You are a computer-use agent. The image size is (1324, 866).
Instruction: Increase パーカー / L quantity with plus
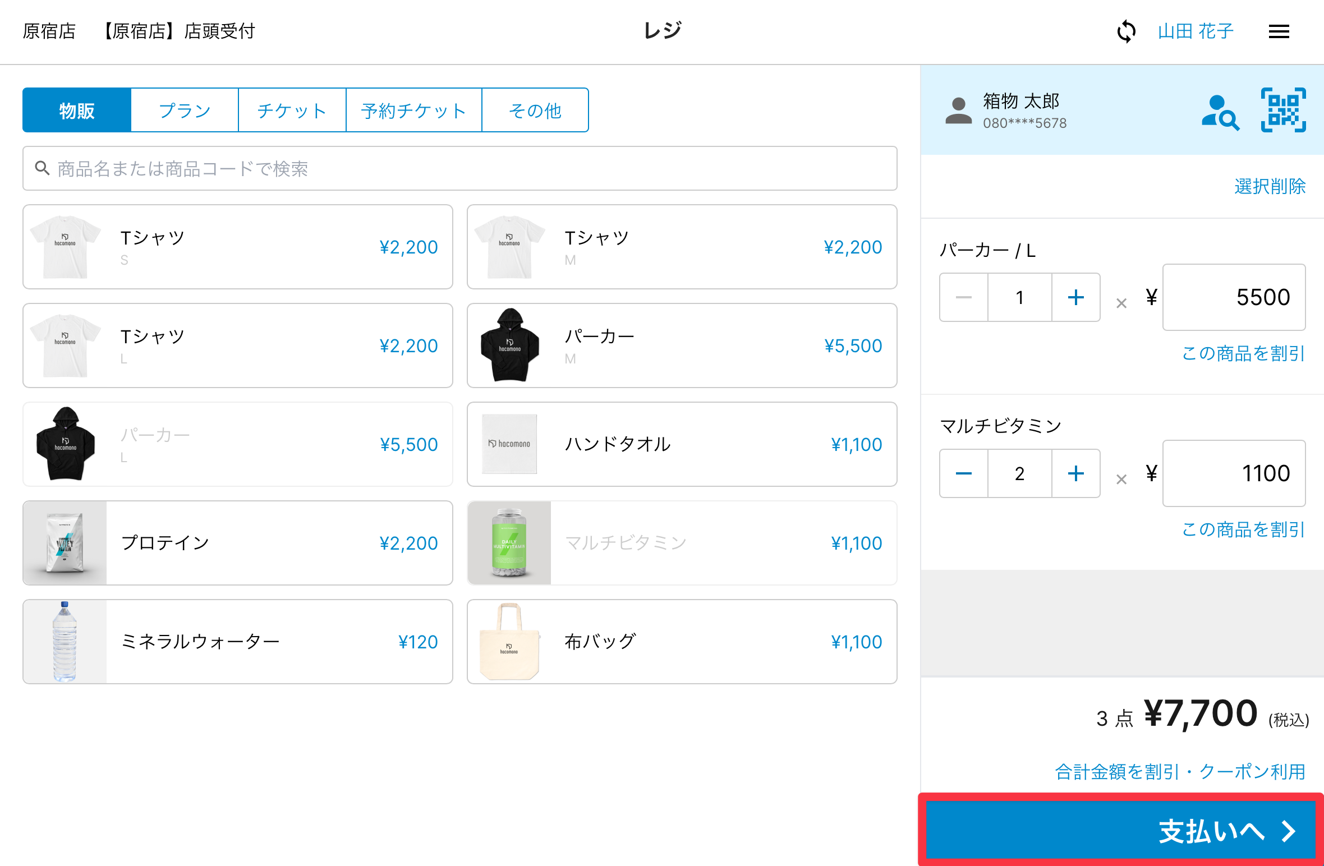click(1075, 297)
